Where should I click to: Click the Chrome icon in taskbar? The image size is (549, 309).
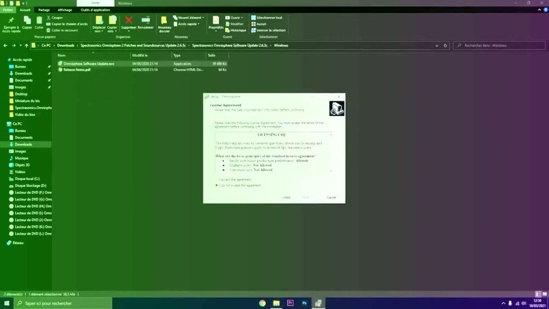point(262,303)
